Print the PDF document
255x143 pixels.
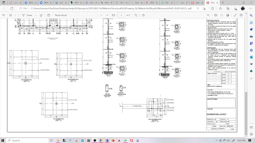pos(216,15)
